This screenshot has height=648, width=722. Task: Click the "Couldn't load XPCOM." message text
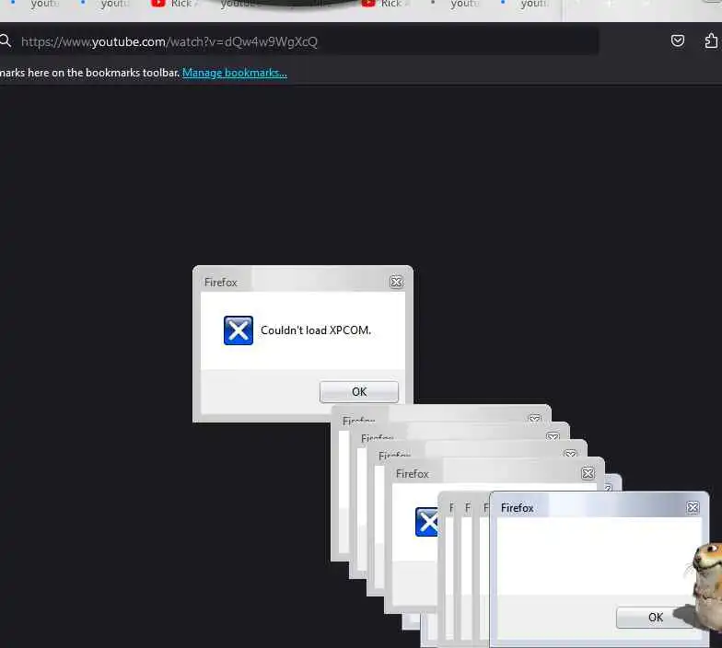tap(315, 330)
